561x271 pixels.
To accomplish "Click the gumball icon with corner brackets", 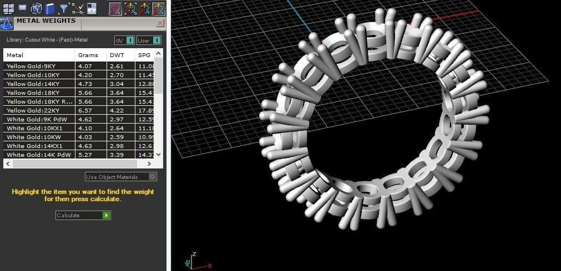I will pyautogui.click(x=130, y=8).
